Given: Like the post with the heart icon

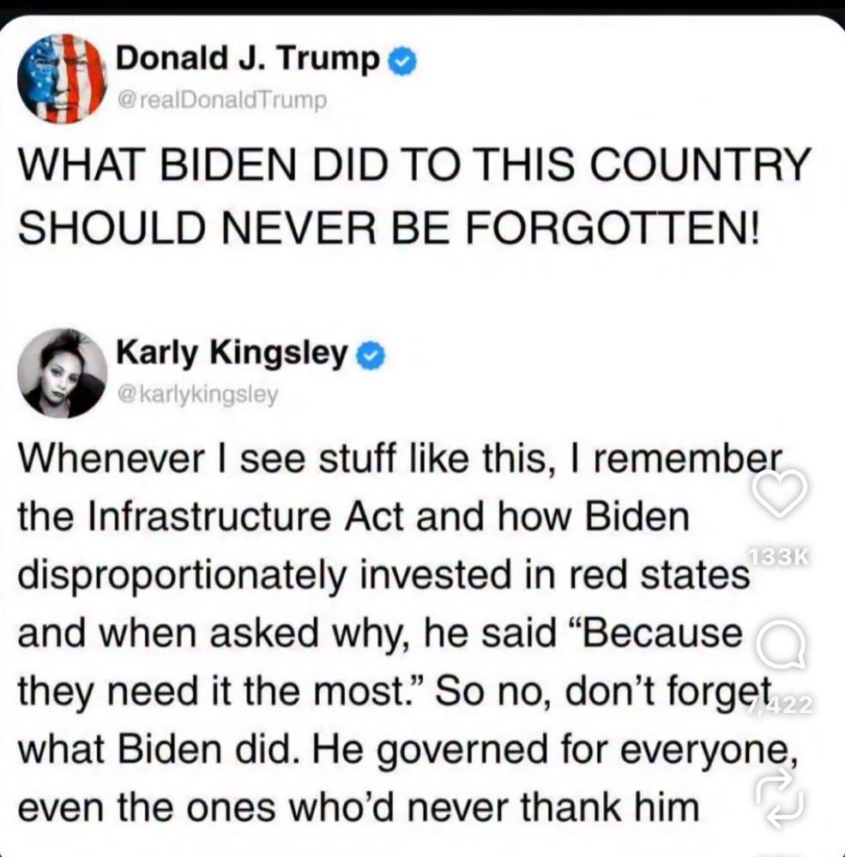Looking at the screenshot, I should [779, 491].
